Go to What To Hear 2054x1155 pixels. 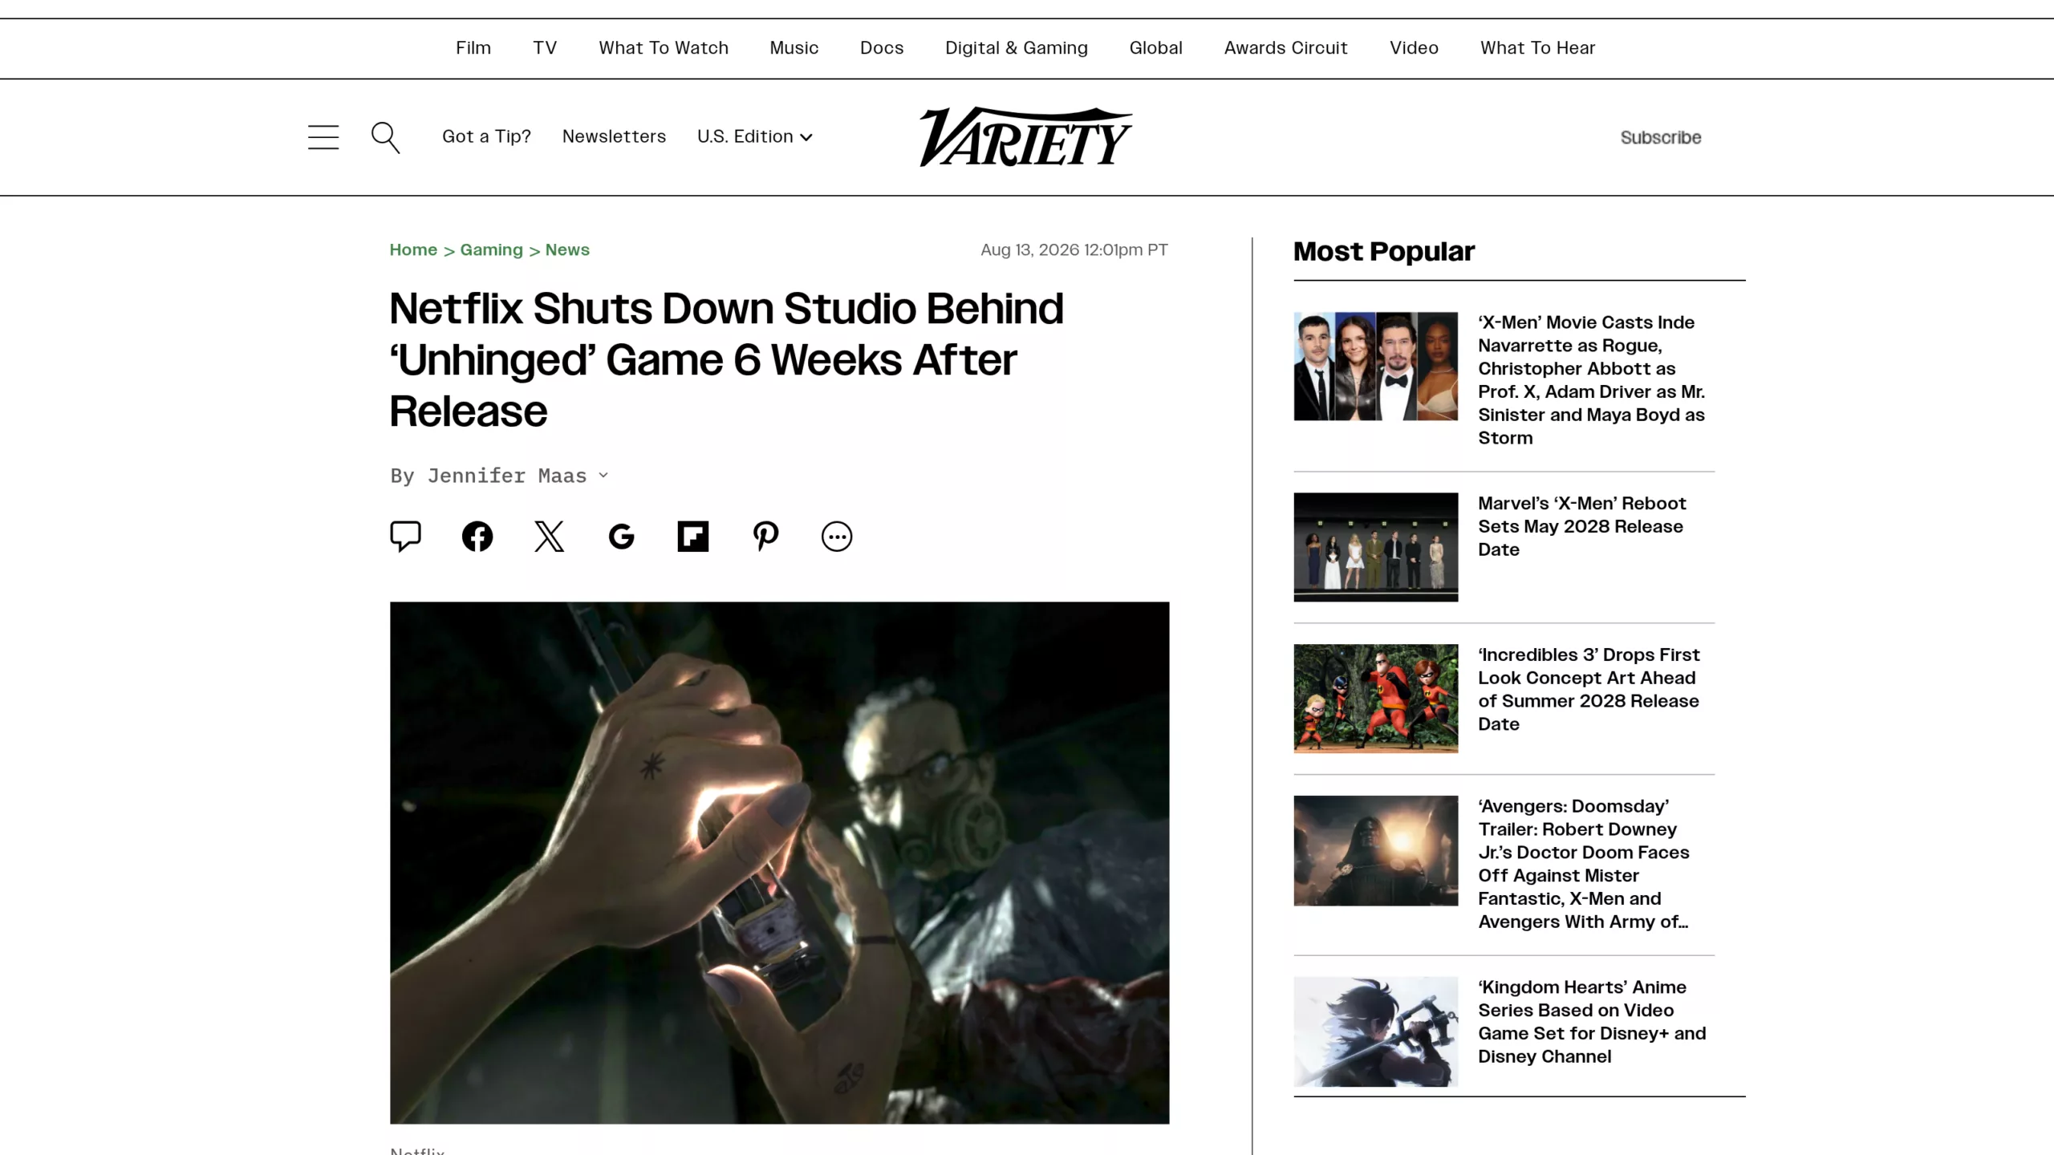coord(1538,48)
